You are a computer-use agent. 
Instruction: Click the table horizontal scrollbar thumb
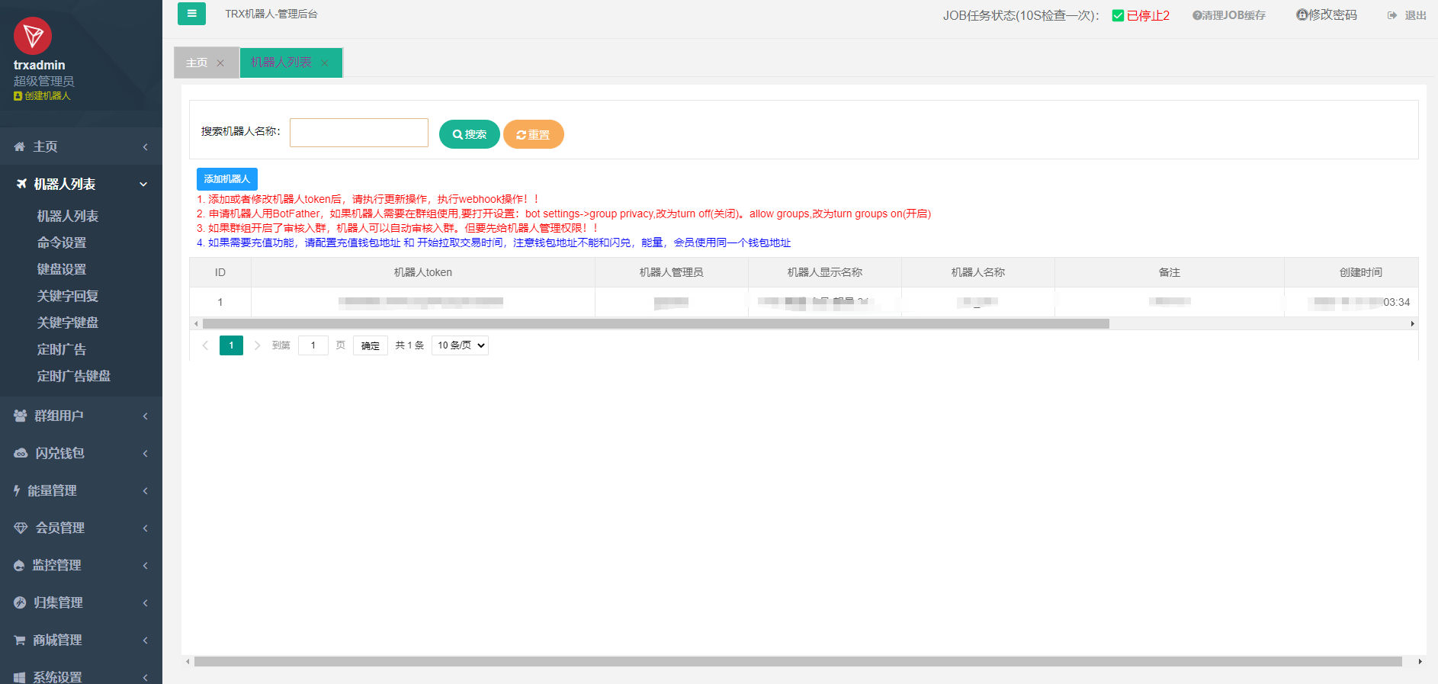(x=656, y=324)
